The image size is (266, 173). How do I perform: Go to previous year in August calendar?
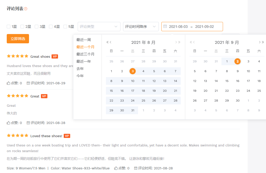tap(107, 42)
